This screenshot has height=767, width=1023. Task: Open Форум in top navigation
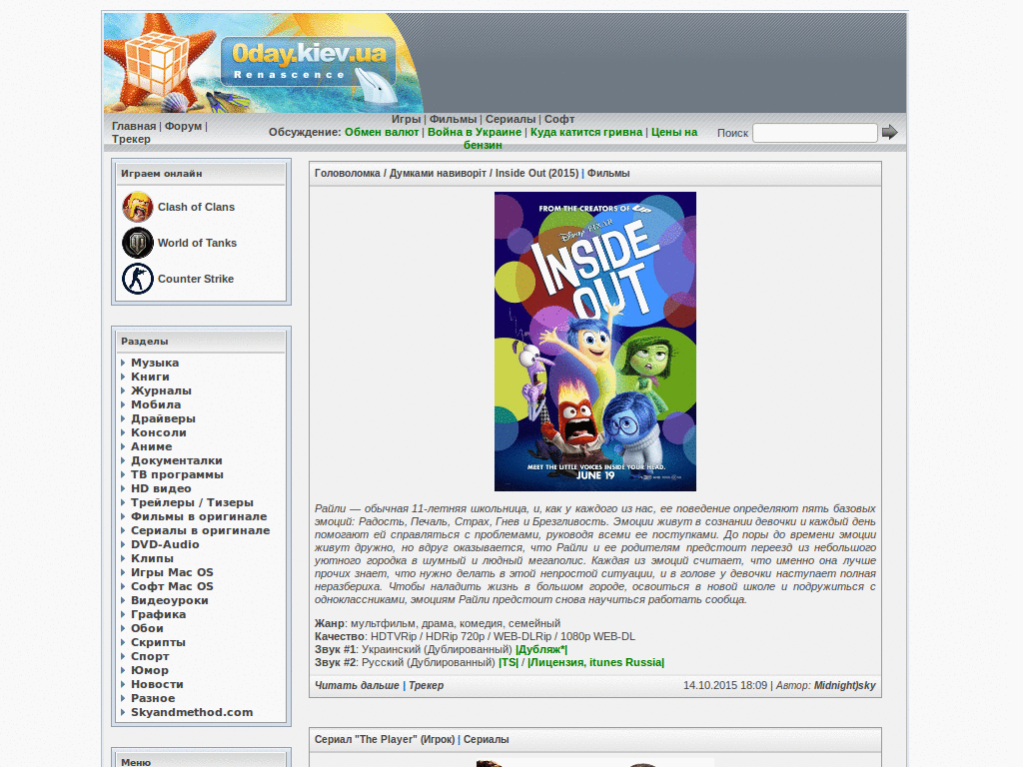tap(184, 126)
